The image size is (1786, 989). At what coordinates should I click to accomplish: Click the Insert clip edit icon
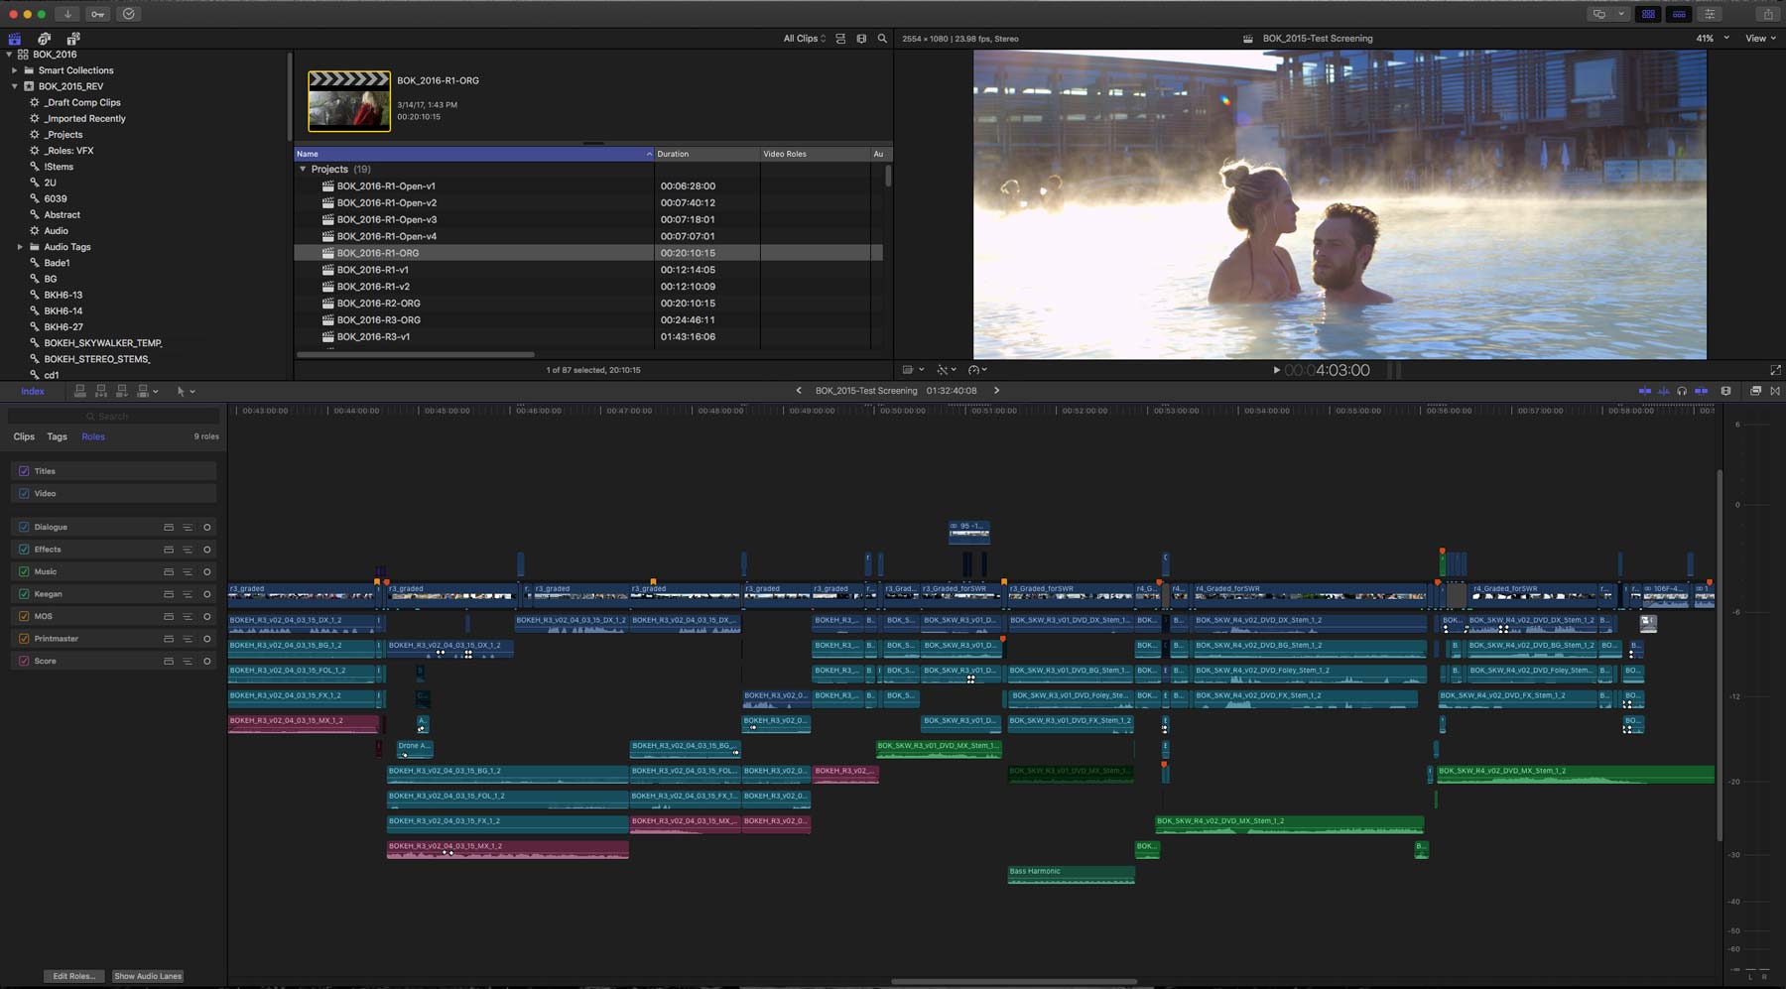pos(101,391)
